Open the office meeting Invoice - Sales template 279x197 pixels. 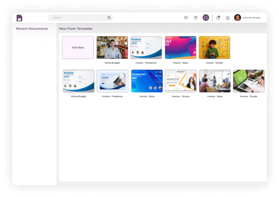[x=215, y=81]
